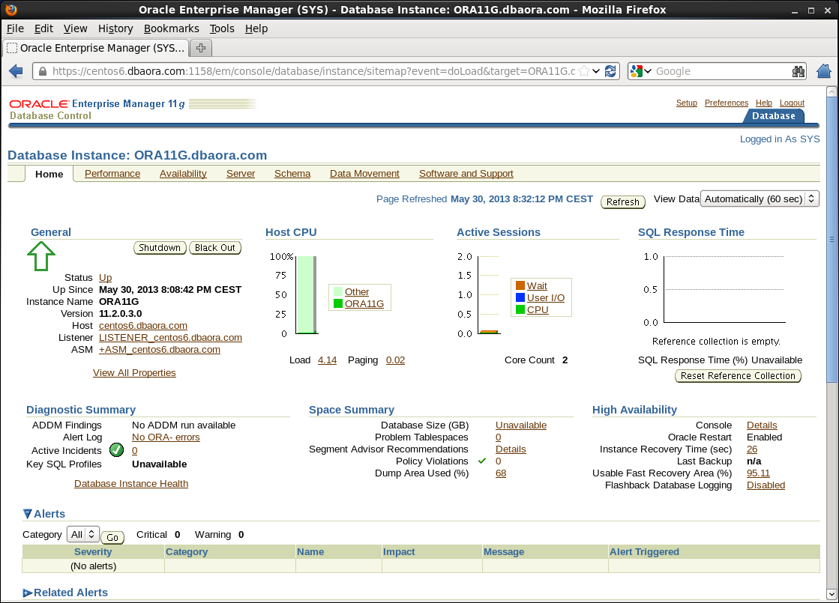Click the Usable Fast Recovery Area 95.11 link

pos(758,473)
